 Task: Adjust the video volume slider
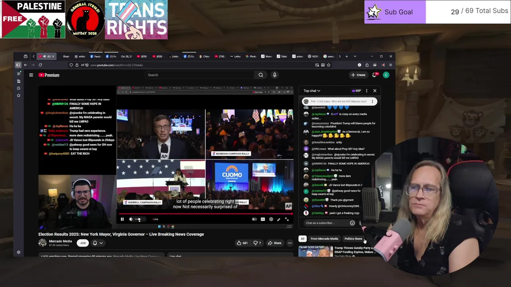point(138,219)
